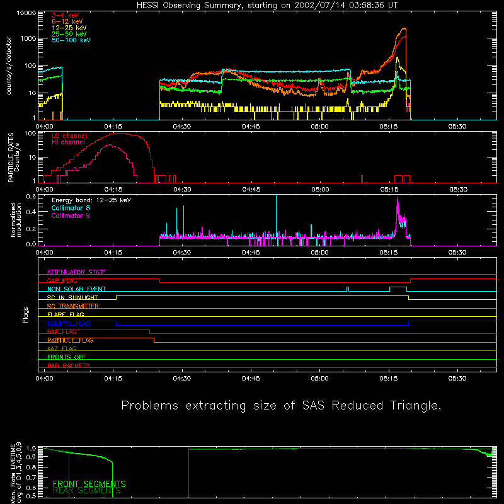
Task: Click the NON SOLAR EVENT flag label
Action: 76,289
